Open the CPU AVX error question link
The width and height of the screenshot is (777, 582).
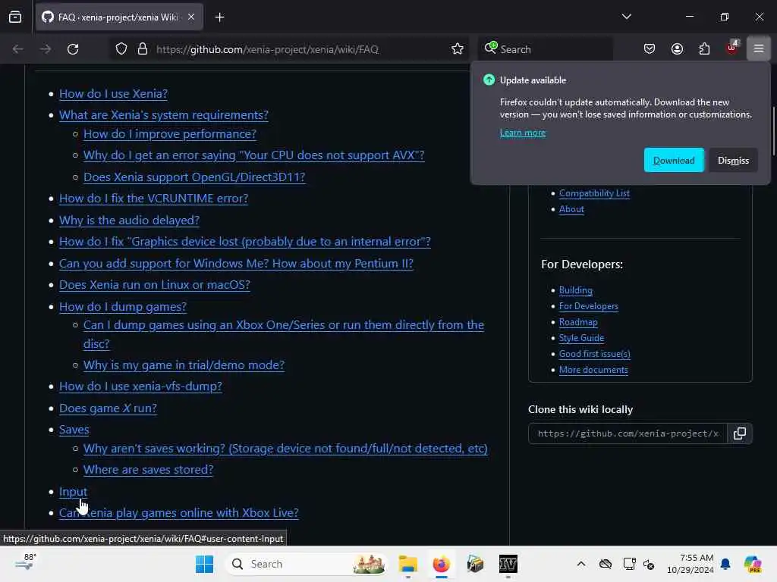pos(253,155)
